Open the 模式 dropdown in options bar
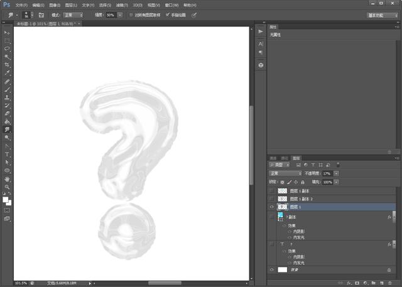402x287 pixels. coord(73,15)
